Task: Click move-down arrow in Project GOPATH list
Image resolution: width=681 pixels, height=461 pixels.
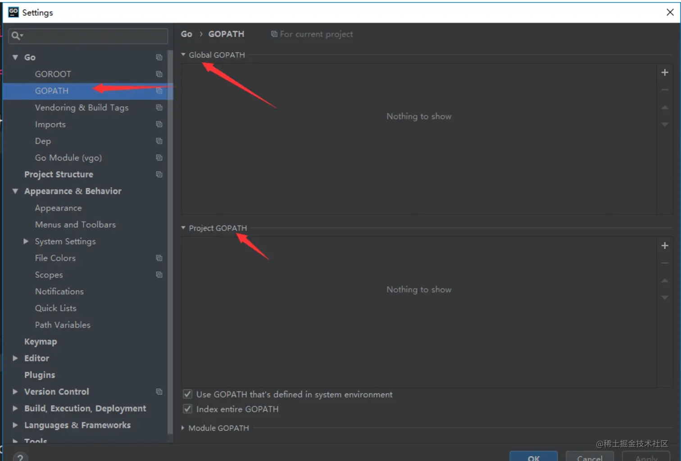Action: click(x=665, y=298)
